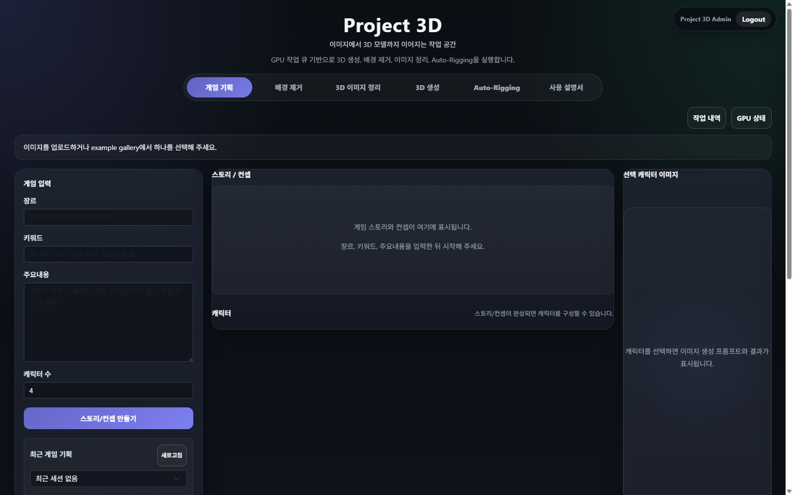Click the 주요내용 field label

click(x=36, y=275)
